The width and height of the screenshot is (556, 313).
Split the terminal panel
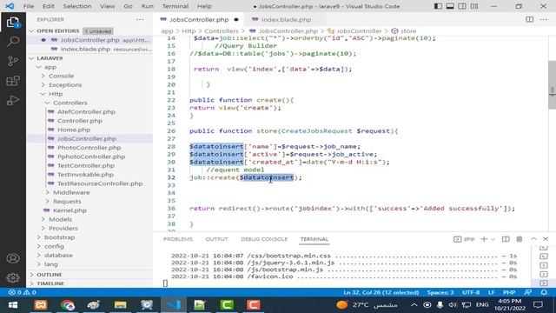tap(506, 239)
